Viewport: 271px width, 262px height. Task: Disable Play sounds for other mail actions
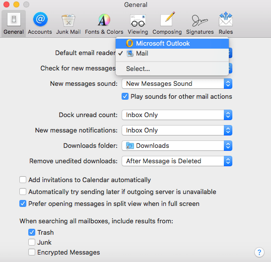[125, 97]
